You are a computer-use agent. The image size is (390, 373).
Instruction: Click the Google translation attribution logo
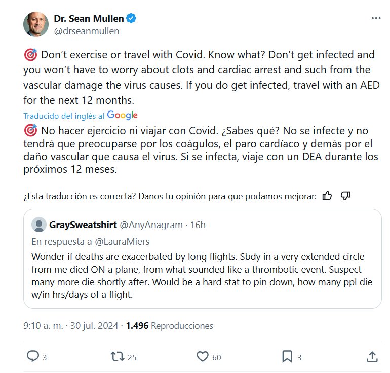[122, 115]
